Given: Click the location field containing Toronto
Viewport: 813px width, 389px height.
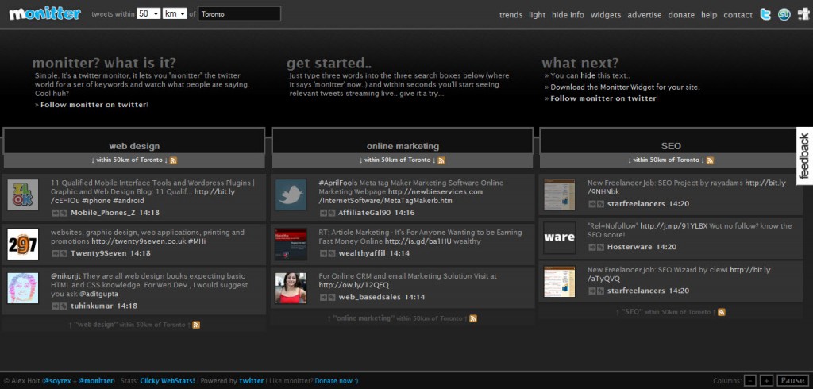Looking at the screenshot, I should point(240,14).
